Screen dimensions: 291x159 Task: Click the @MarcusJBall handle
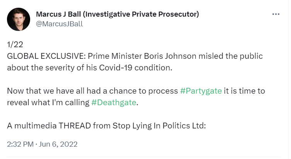(59, 24)
